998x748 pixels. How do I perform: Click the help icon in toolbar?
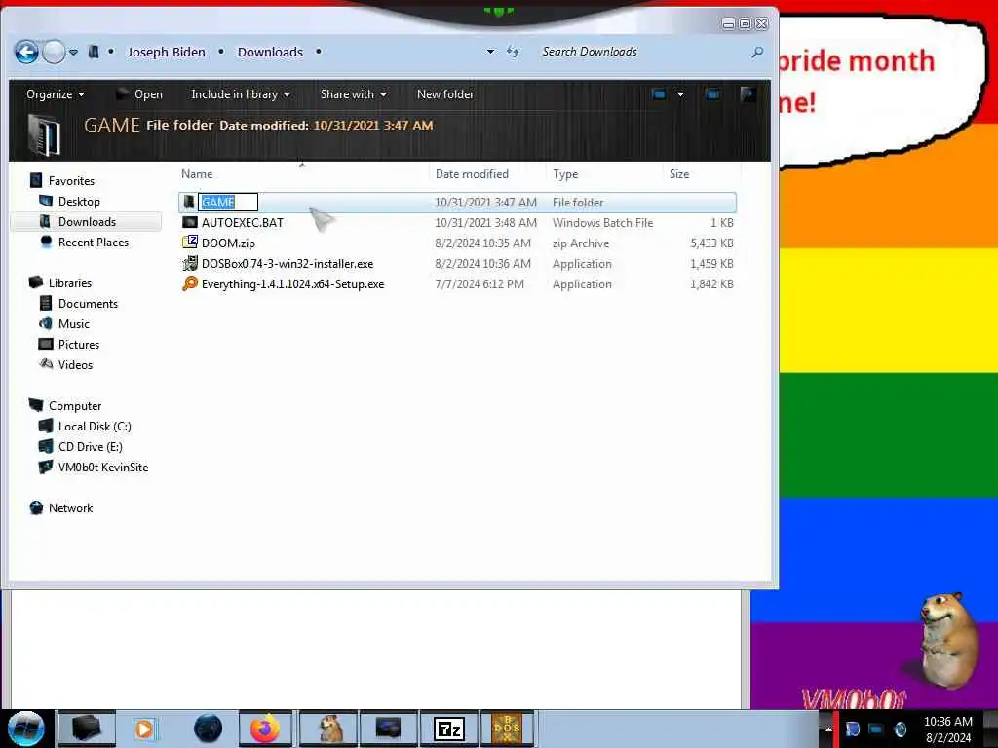click(x=748, y=94)
